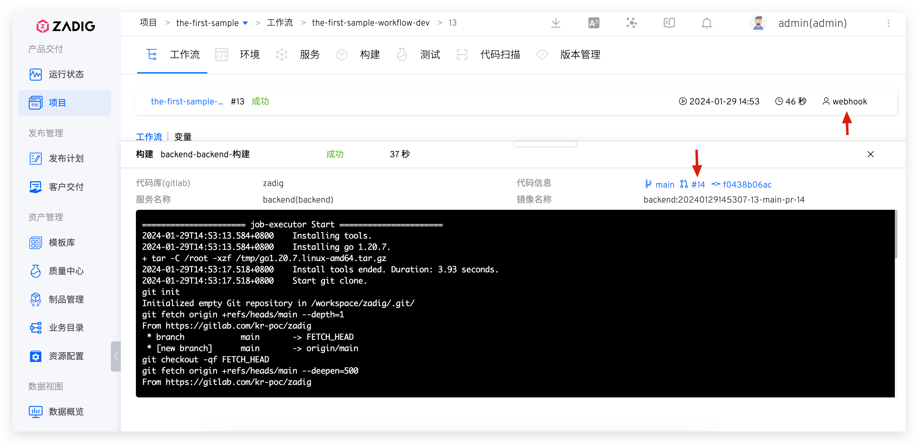Image resolution: width=918 pixels, height=444 pixels.
Task: Open pull request #14 link
Action: [698, 184]
